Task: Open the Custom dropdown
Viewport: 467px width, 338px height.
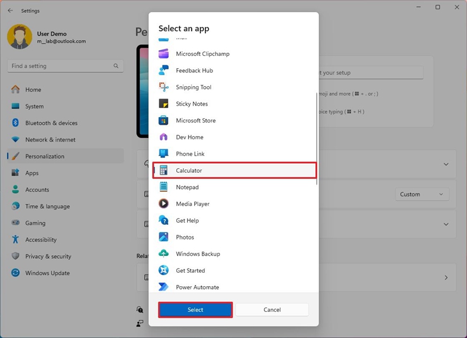Action: pos(422,195)
